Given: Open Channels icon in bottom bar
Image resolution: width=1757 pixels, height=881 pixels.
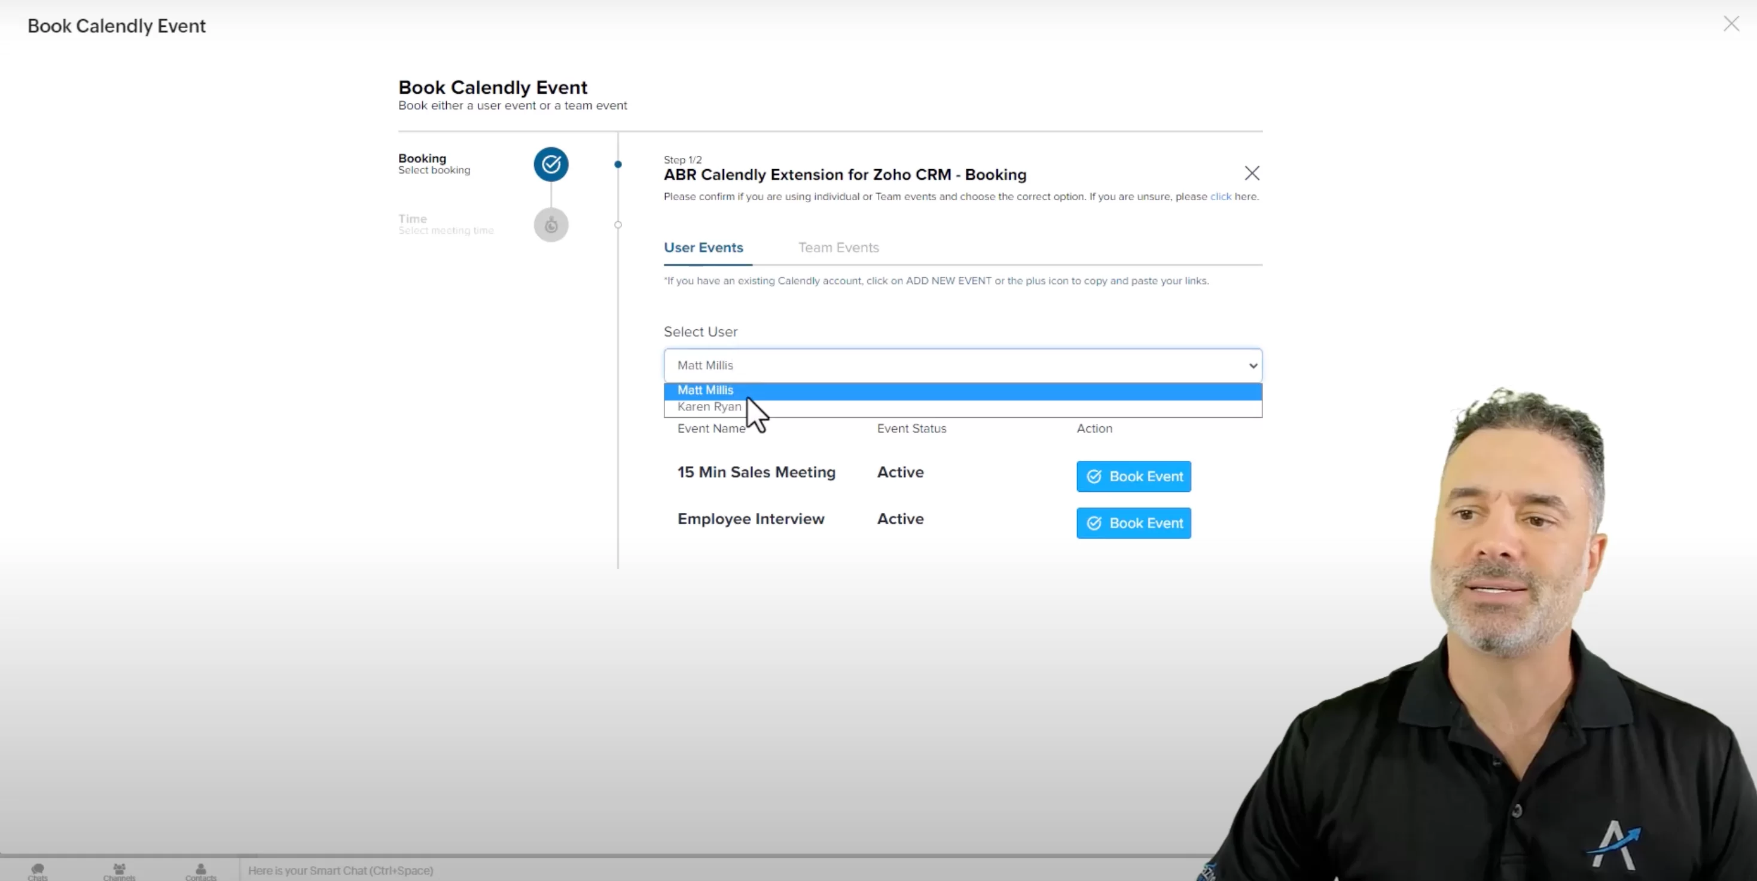Looking at the screenshot, I should [120, 871].
